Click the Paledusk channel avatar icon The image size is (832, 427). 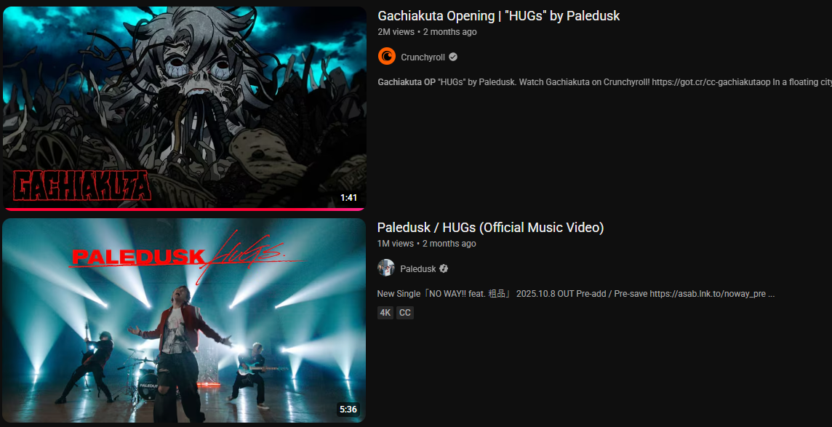click(x=385, y=268)
